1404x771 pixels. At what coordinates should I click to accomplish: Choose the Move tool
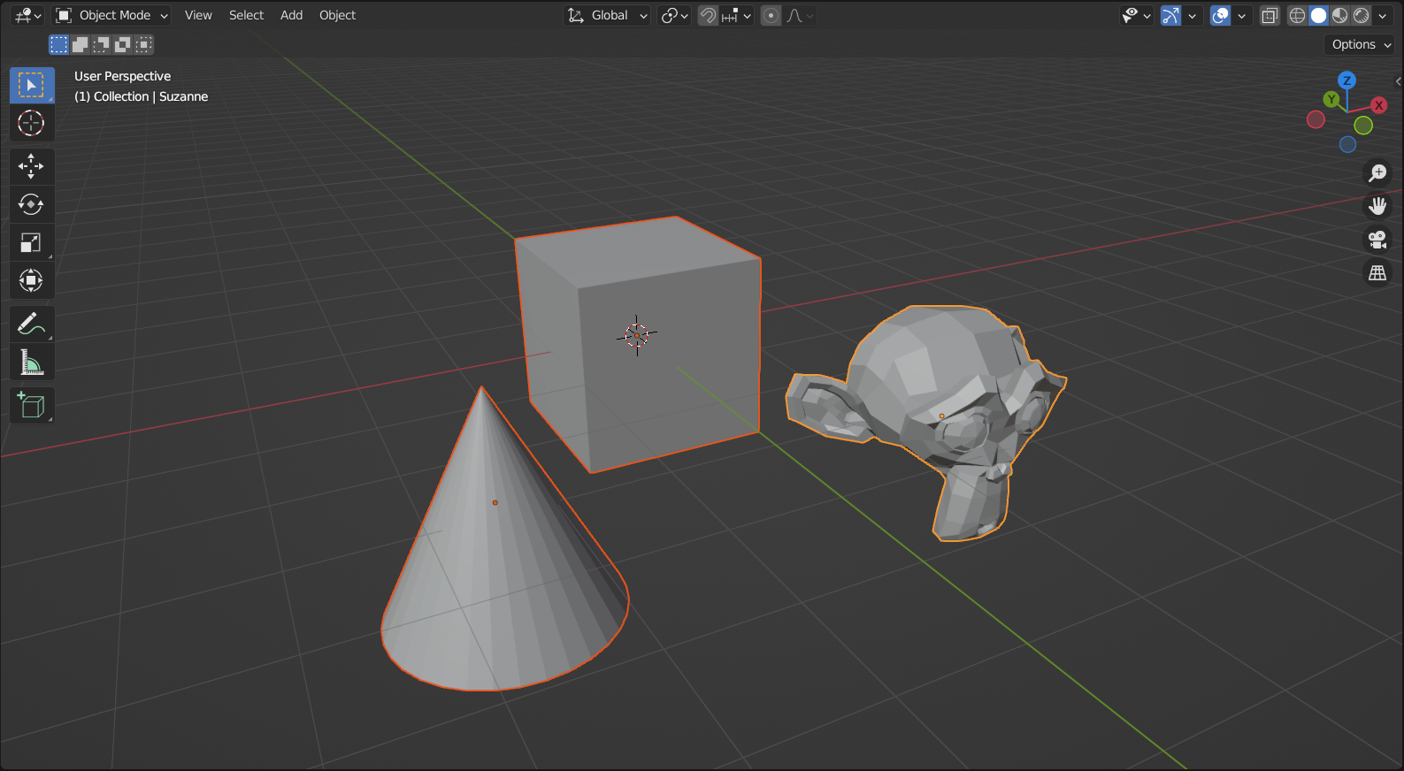[x=32, y=166]
